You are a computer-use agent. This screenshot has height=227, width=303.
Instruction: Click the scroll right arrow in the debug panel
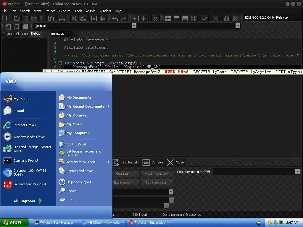pos(166,206)
